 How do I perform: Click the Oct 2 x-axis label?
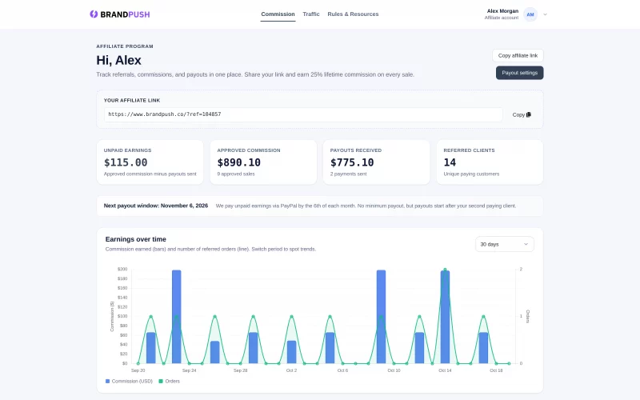pyautogui.click(x=291, y=370)
